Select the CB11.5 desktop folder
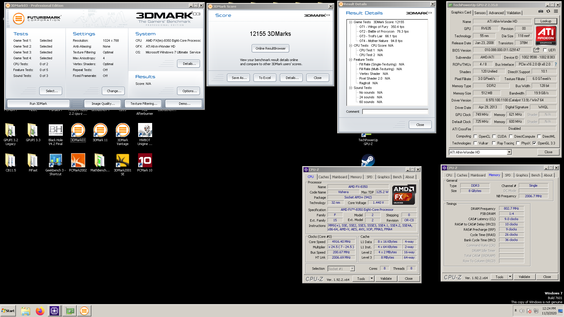Screen dimensions: 564x317 (11, 163)
